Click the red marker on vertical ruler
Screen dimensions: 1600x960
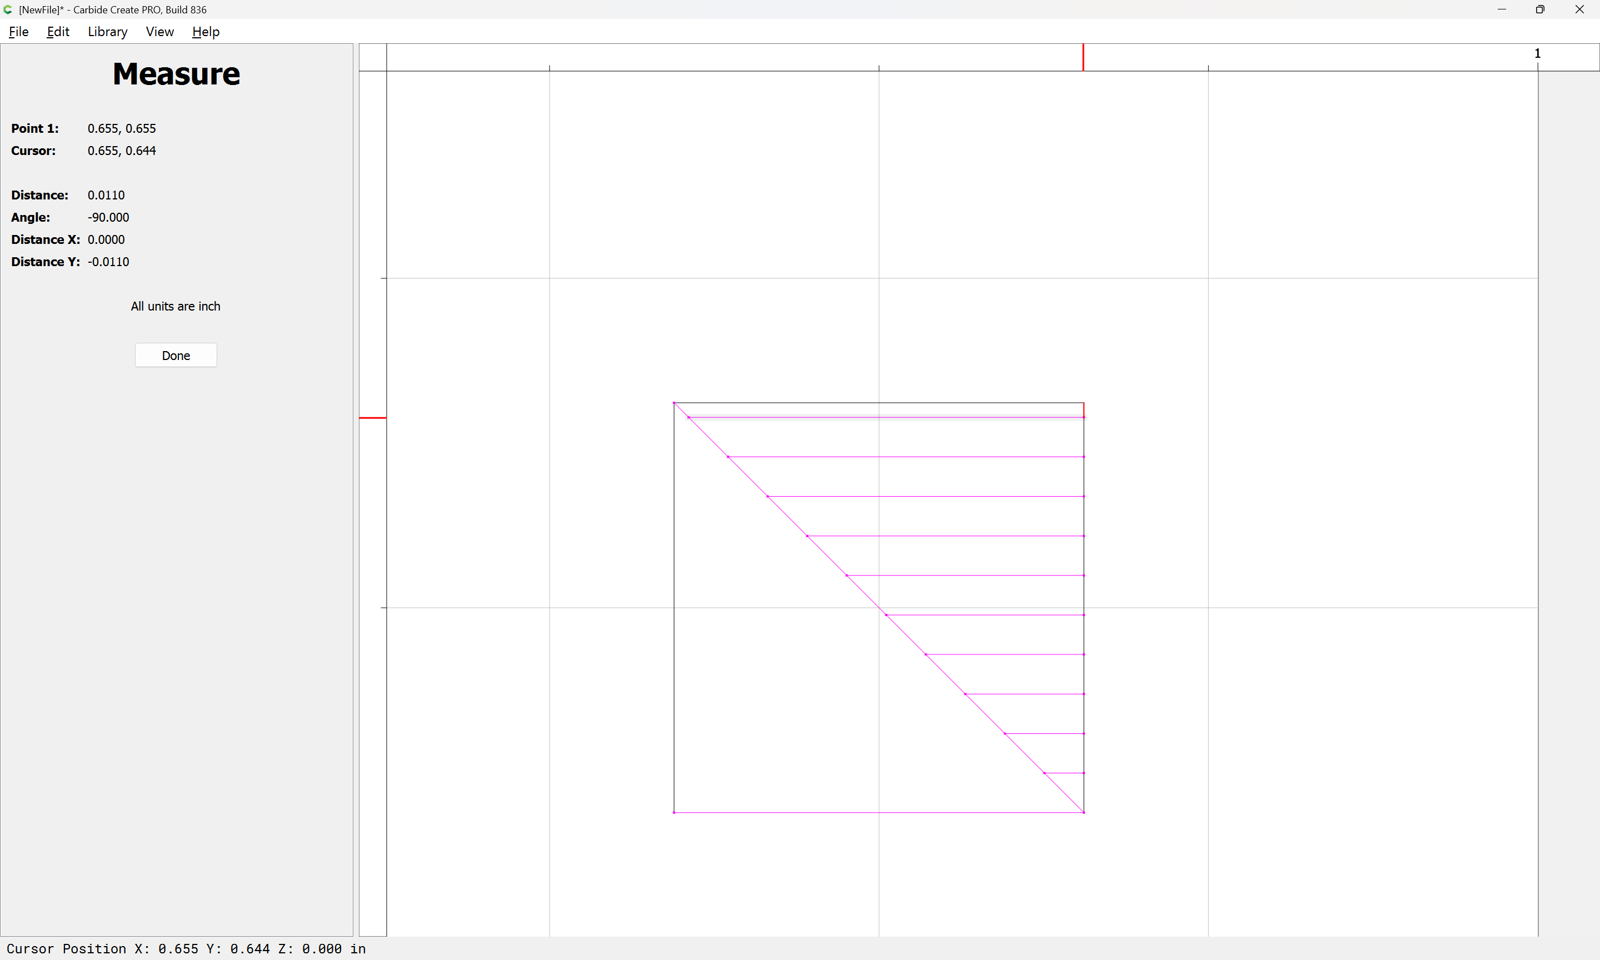click(373, 418)
